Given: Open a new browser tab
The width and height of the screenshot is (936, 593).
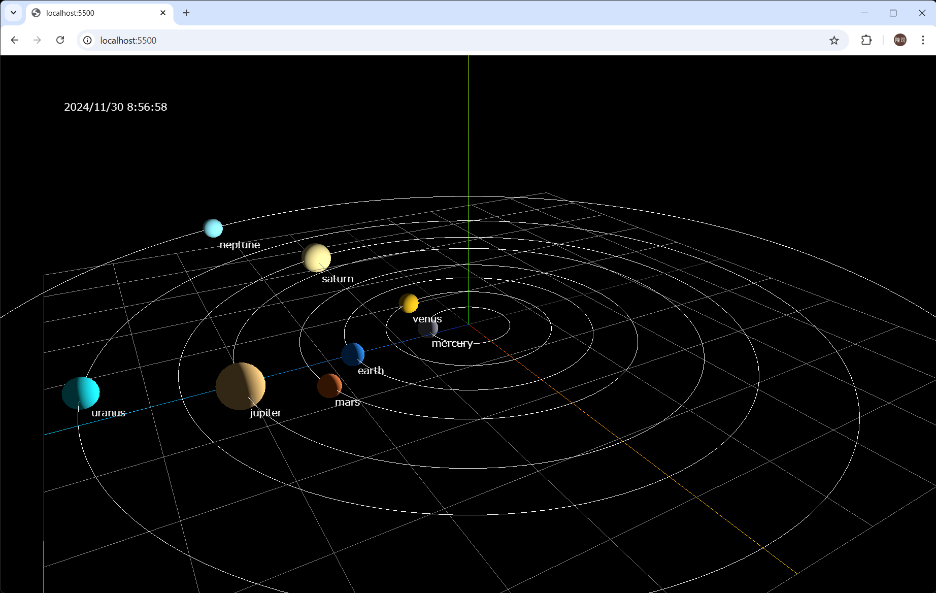Looking at the screenshot, I should (186, 13).
